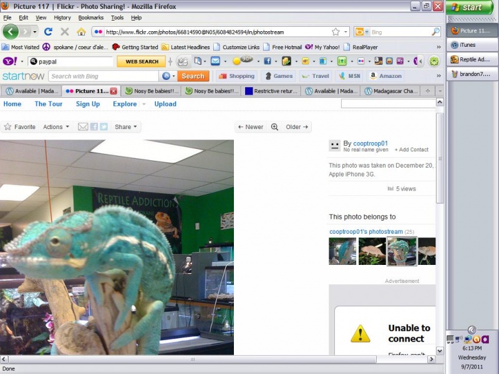The image size is (499, 374).
Task: Click the Yahoo search field containing paypal
Action: click(70, 61)
